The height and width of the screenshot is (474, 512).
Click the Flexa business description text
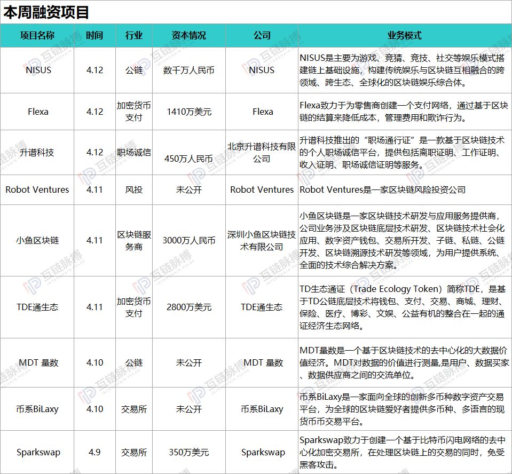click(x=404, y=112)
